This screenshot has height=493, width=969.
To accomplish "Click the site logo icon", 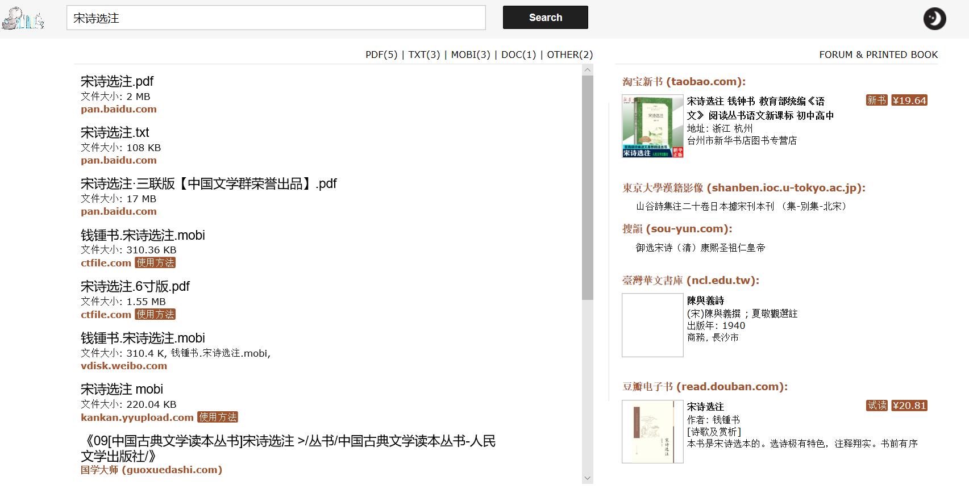I will pos(23,18).
